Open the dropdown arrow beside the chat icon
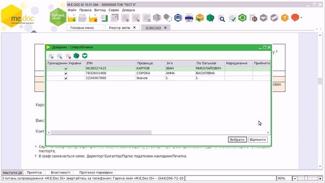325x183 pixels. pyautogui.click(x=301, y=18)
